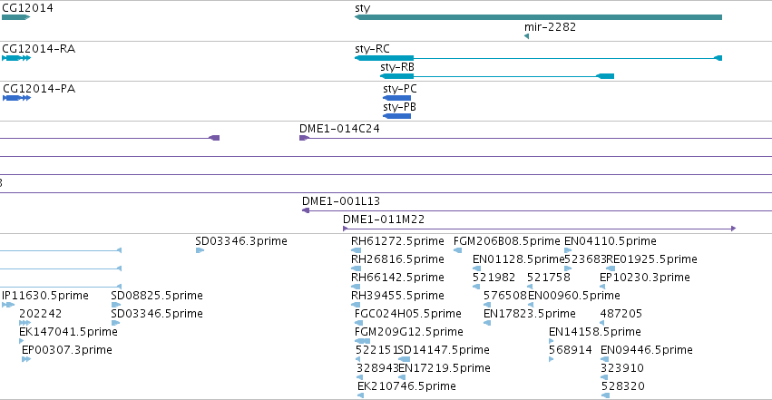Click the 323910 feature label
The image size is (772, 400).
(621, 368)
